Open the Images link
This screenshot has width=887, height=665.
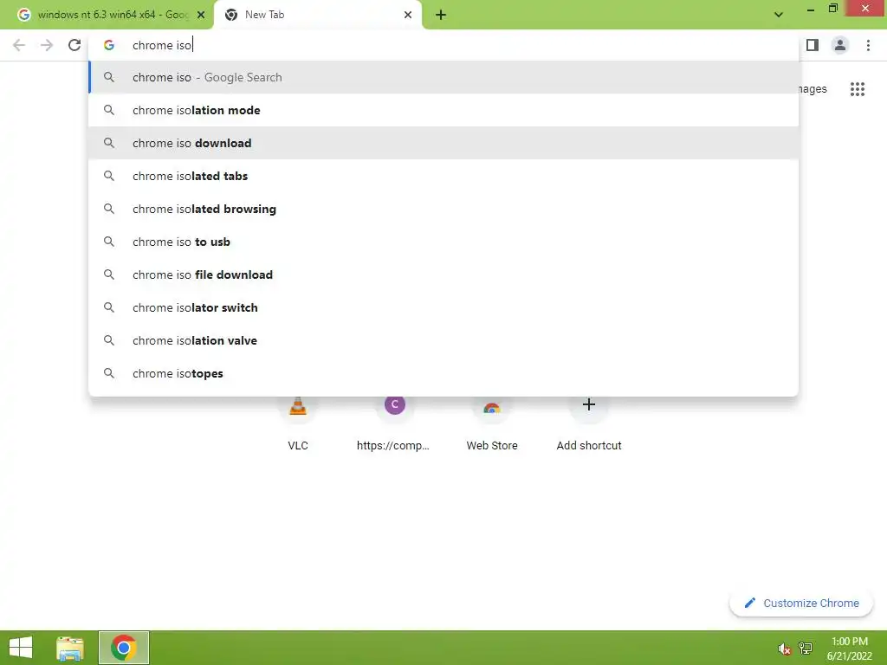tap(813, 89)
